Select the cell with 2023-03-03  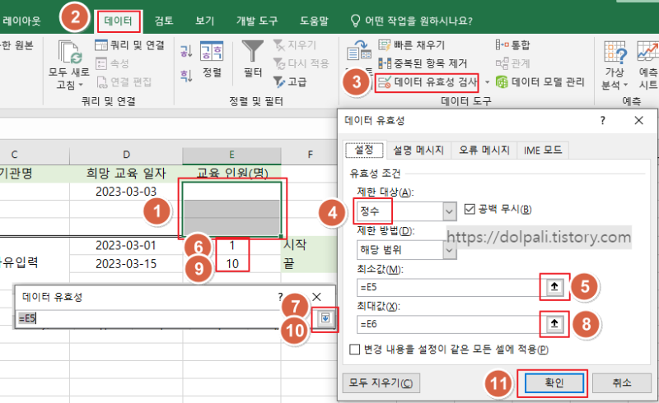[x=126, y=192]
